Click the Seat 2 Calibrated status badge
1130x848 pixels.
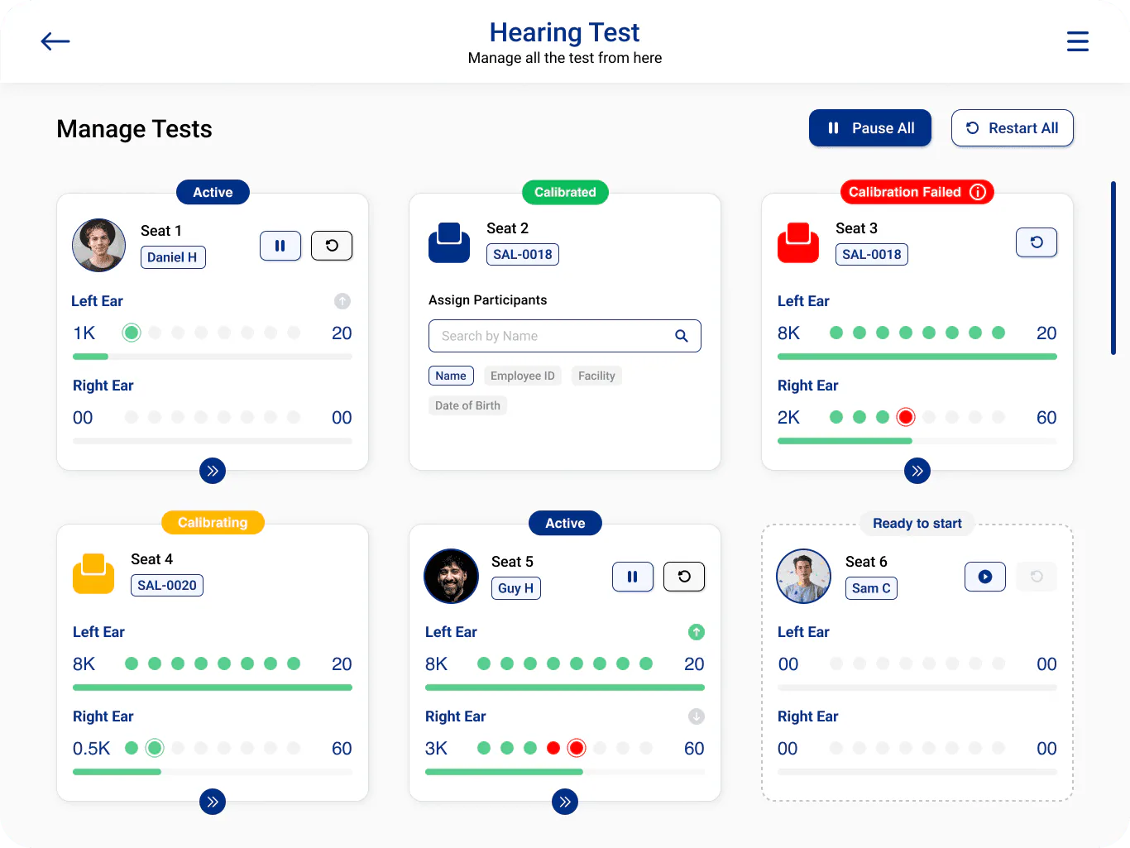(565, 192)
